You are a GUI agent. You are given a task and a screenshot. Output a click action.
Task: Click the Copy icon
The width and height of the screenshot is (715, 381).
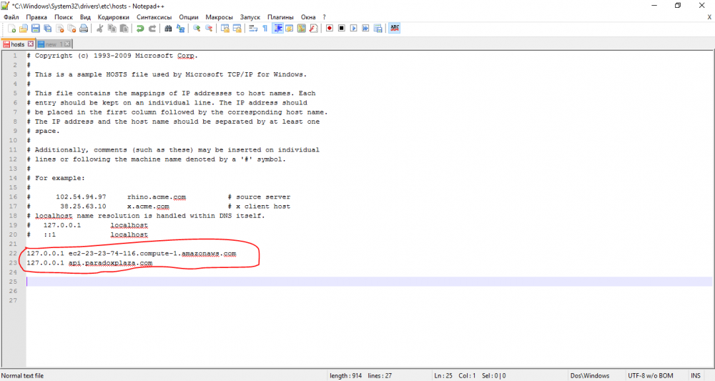112,29
